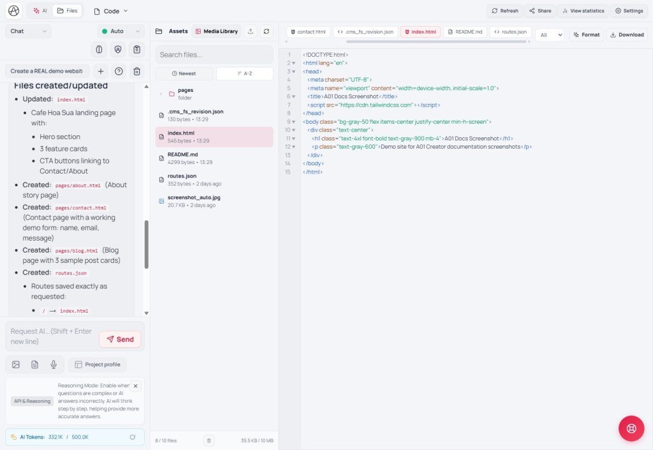The width and height of the screenshot is (653, 450).
Task: Sort files A-Z
Action: [x=245, y=73]
